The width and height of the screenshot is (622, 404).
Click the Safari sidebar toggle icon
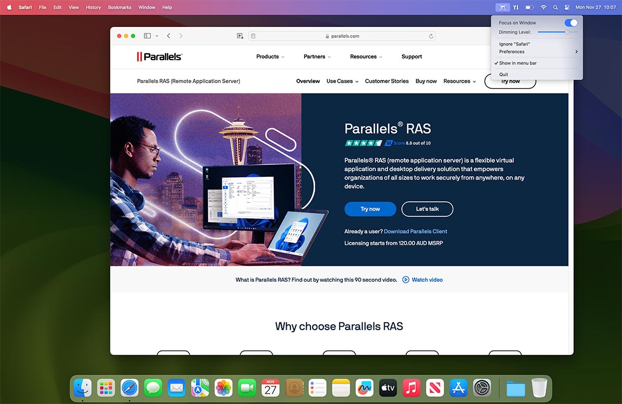(147, 36)
